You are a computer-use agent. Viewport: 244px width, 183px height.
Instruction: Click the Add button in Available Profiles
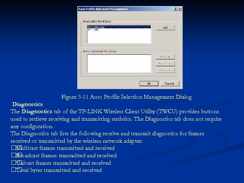[165, 27]
